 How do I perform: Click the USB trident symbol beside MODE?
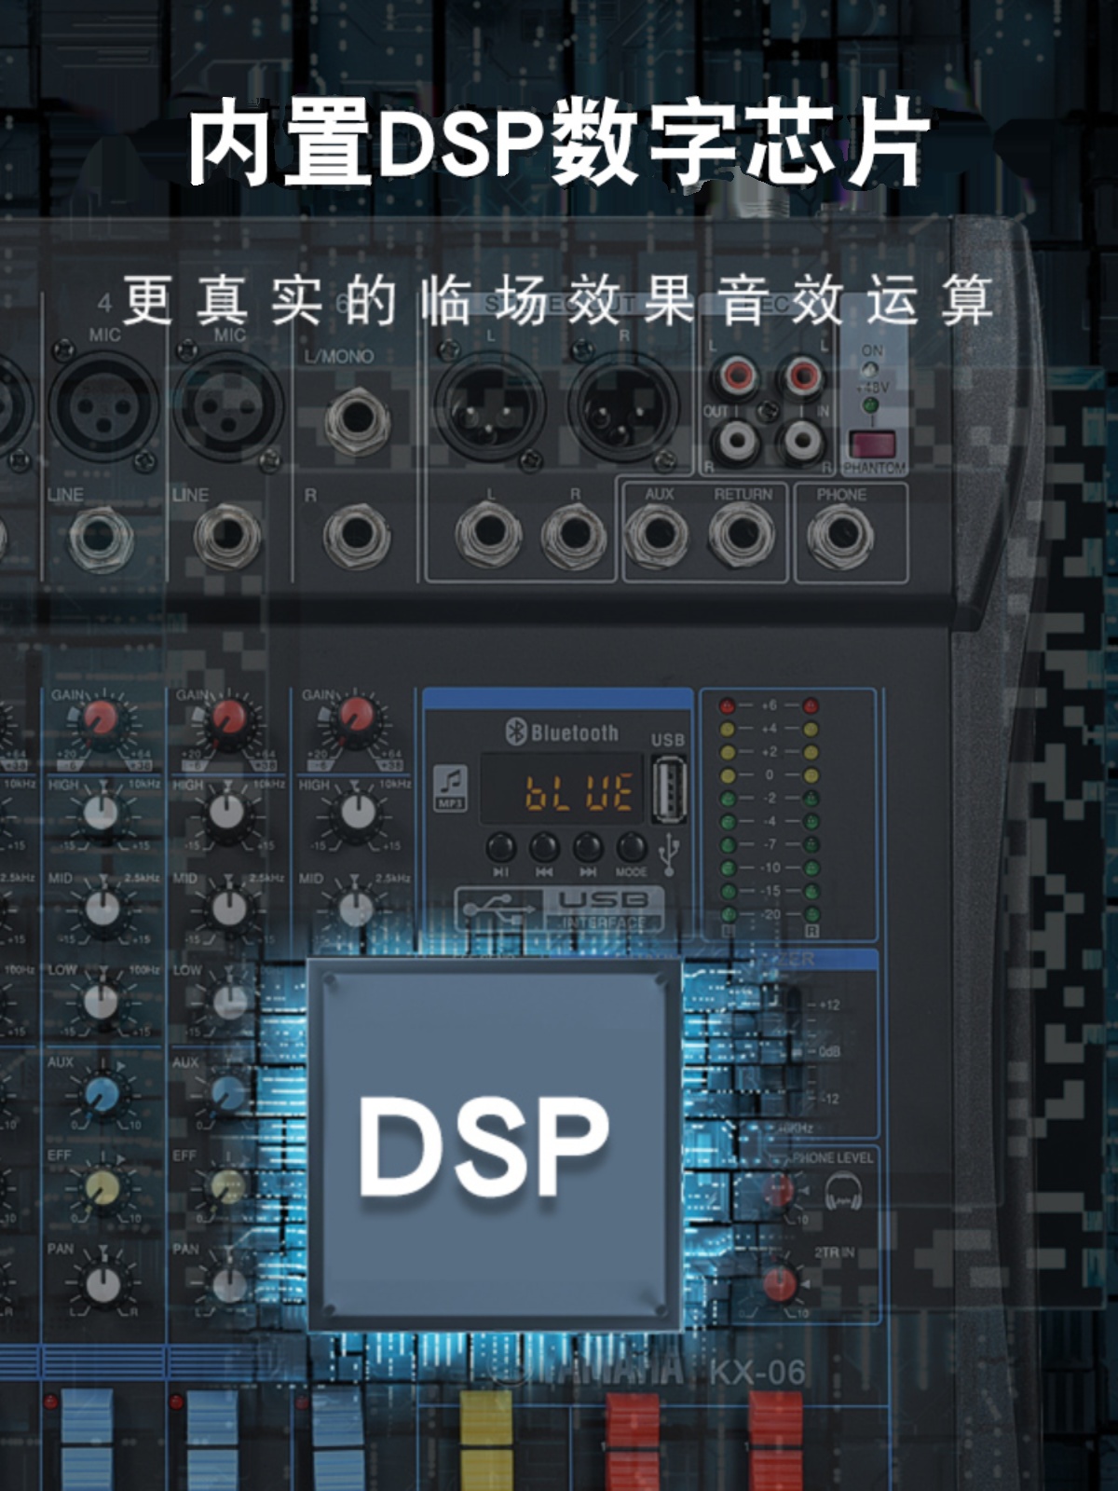(x=669, y=854)
